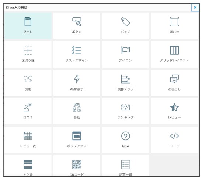Image resolution: width=202 pixels, height=177 pixels.
Task: Open the ボタン button tool
Action: (x=77, y=26)
